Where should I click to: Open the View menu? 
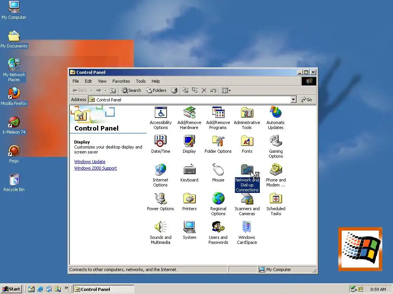point(102,81)
